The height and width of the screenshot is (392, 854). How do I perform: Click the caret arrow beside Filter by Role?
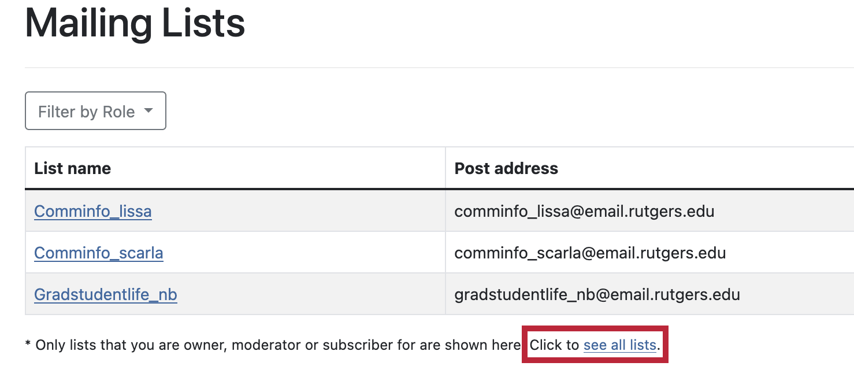coord(148,110)
